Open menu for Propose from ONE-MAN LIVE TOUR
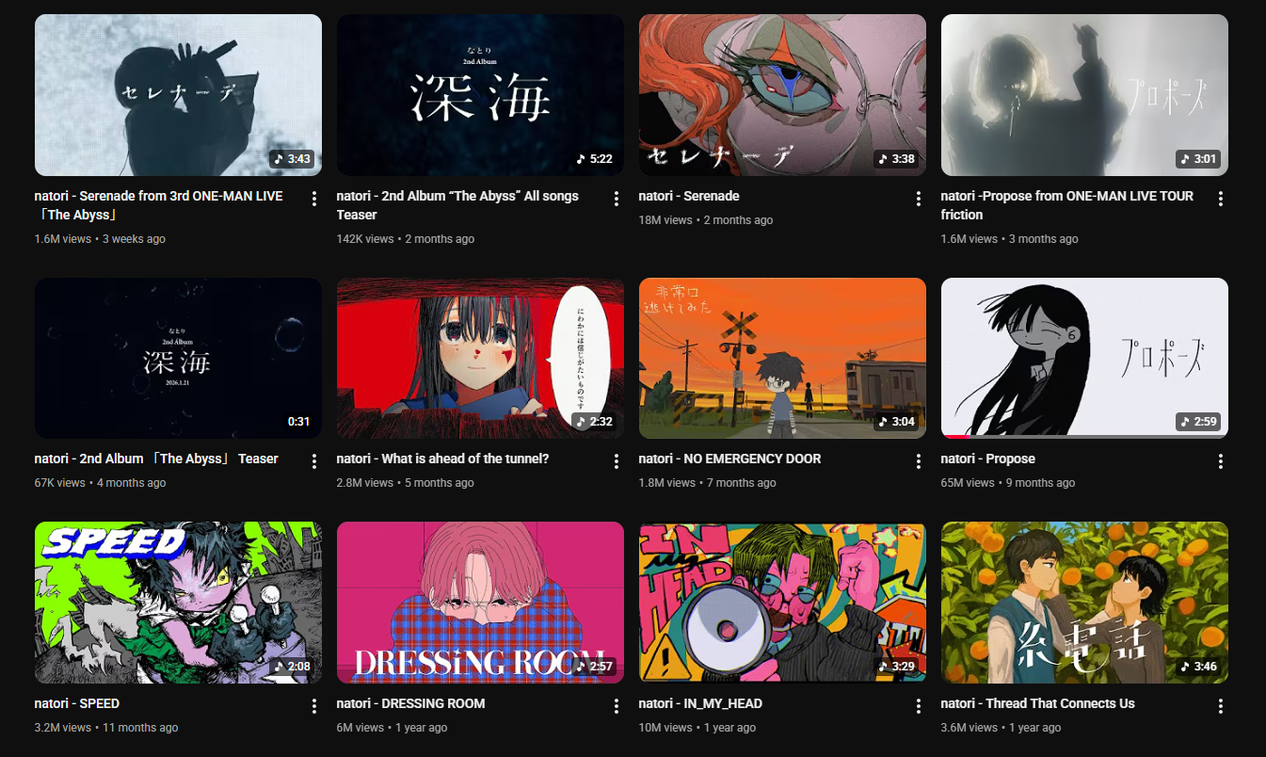 point(1220,199)
